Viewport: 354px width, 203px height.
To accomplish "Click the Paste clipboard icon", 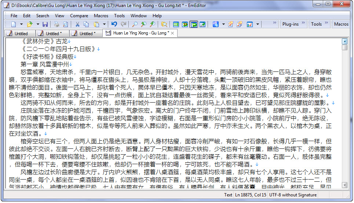I will tap(96, 24).
